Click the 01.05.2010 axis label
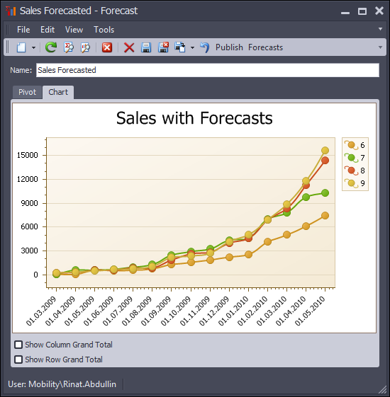Screen dimensions: 390x397 [x=310, y=311]
